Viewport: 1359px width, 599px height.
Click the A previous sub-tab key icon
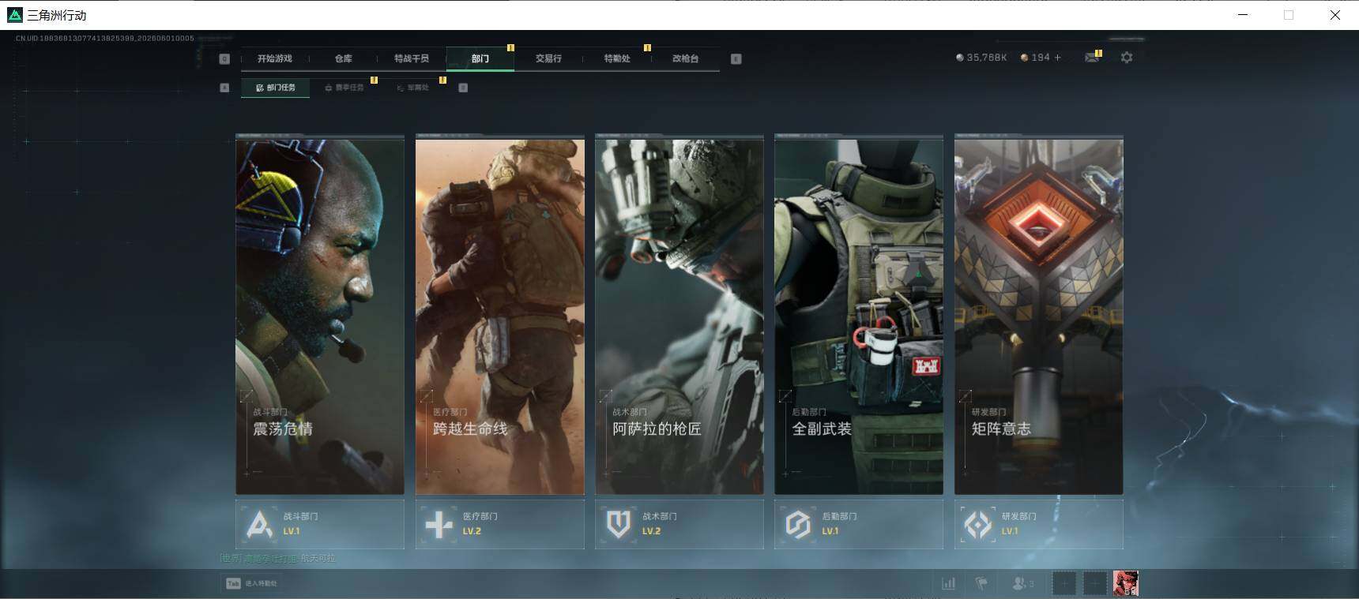pos(224,88)
